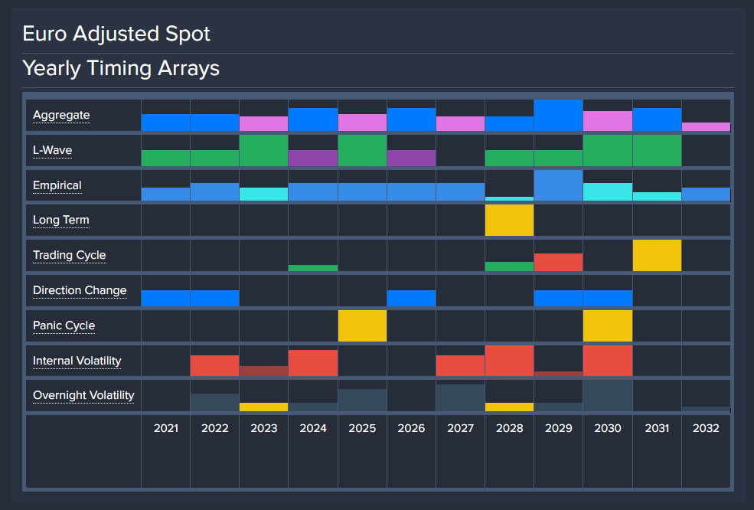Click the 2026 year label
This screenshot has height=510, width=754.
click(x=411, y=428)
